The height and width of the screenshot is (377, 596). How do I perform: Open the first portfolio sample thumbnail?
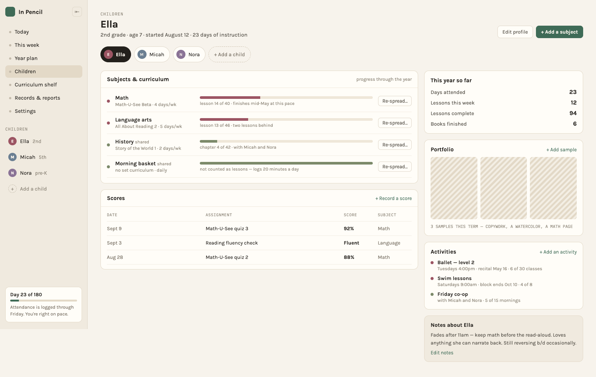[454, 188]
